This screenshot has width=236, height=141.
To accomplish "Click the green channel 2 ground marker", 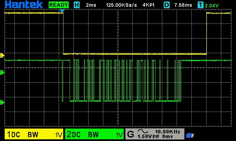I will pos(2,103).
